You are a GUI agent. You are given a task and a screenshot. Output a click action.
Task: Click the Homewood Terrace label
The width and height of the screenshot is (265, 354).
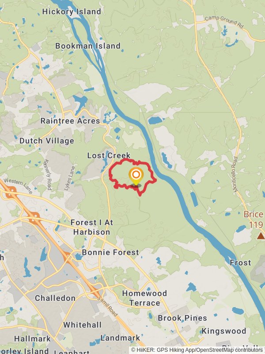click(x=144, y=298)
